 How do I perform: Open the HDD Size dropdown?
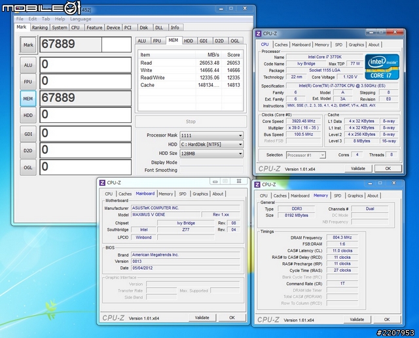[211, 154]
